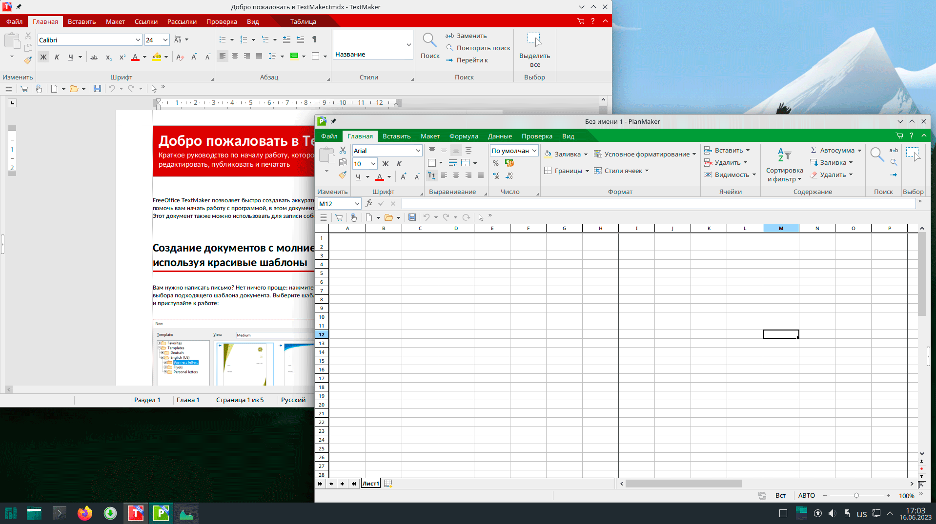Click the Search magnifier icon in TextMaker
The height and width of the screenshot is (524, 936).
(x=429, y=41)
